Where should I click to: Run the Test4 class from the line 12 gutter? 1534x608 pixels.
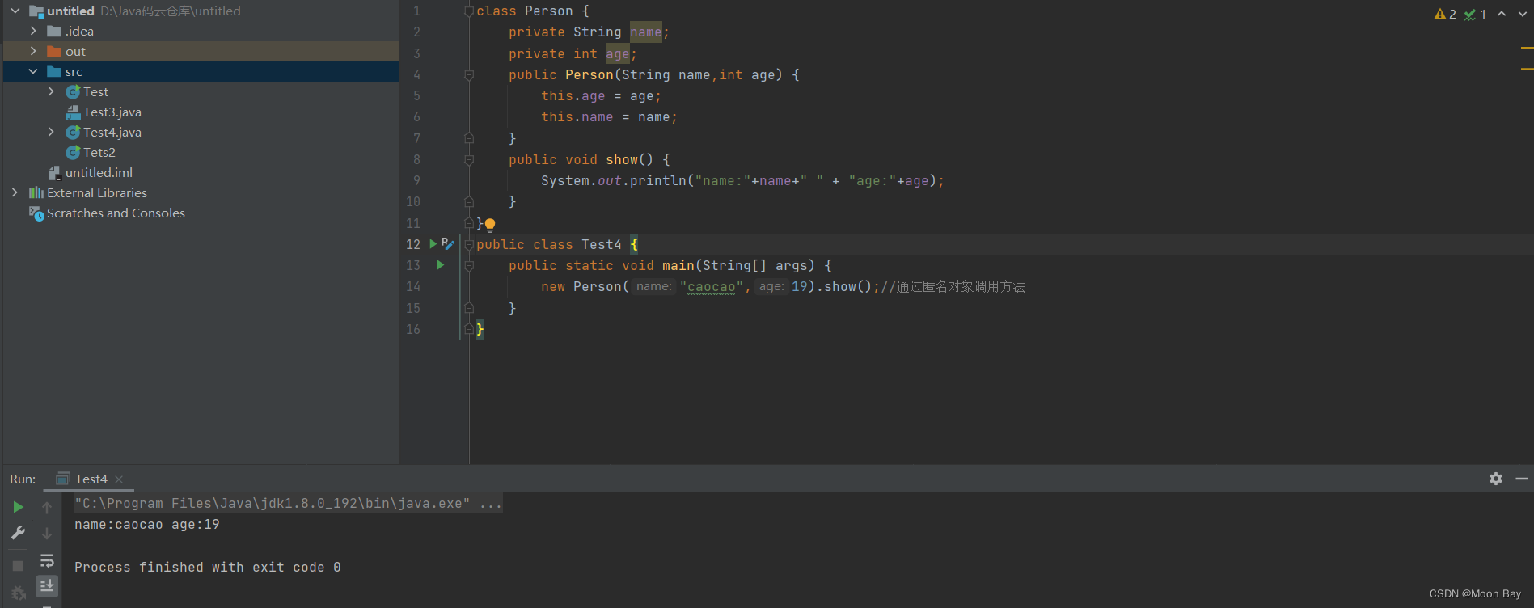tap(433, 243)
